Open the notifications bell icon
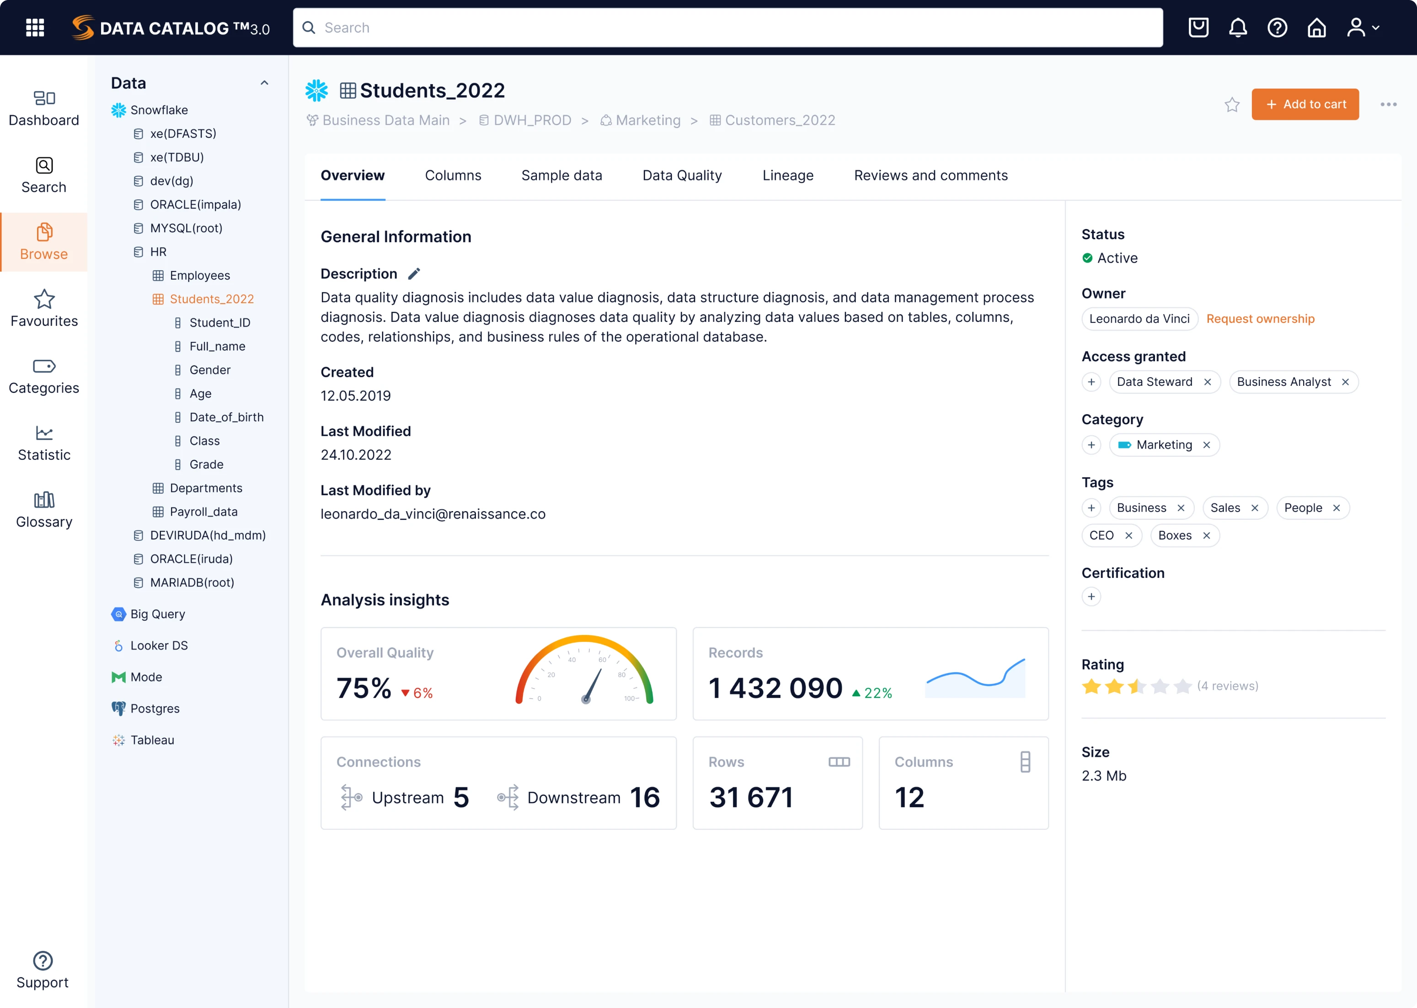Viewport: 1417px width, 1008px height. coord(1238,27)
